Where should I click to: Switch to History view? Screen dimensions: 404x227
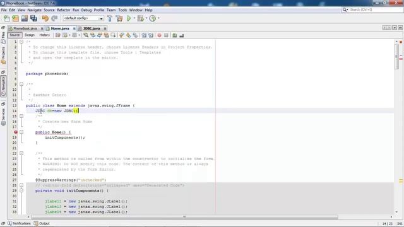(45, 35)
